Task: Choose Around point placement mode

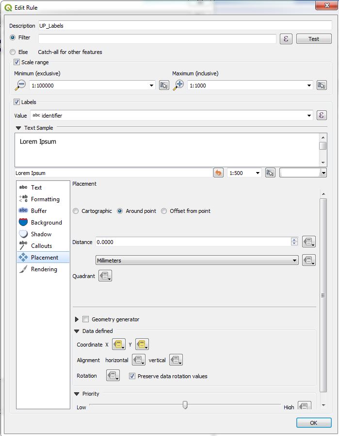Action: coord(120,211)
